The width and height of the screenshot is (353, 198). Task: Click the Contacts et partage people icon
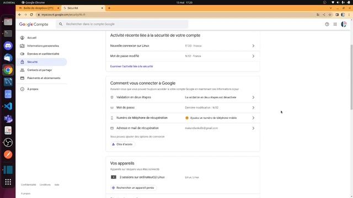pos(22,70)
